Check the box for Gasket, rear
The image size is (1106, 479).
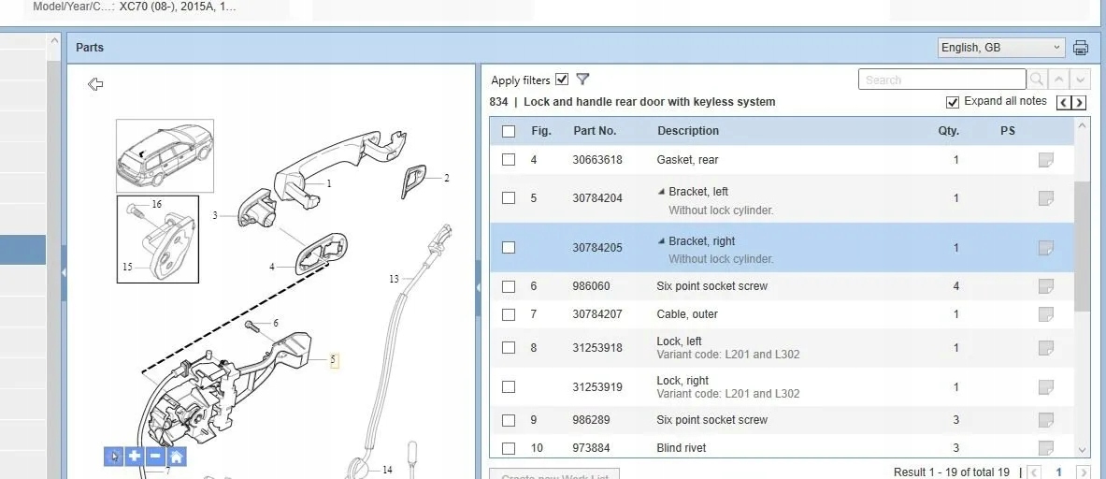509,160
